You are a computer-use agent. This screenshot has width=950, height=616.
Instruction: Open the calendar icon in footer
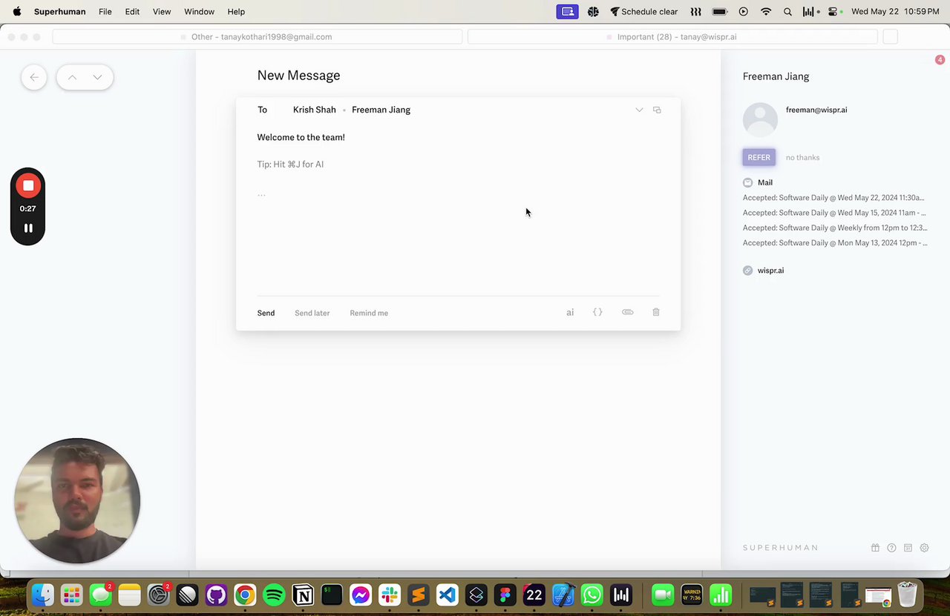[908, 548]
